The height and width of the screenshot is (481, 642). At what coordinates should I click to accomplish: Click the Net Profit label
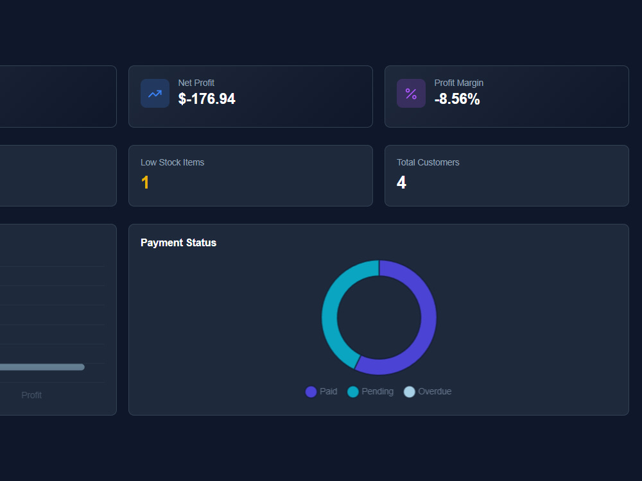[x=196, y=83]
